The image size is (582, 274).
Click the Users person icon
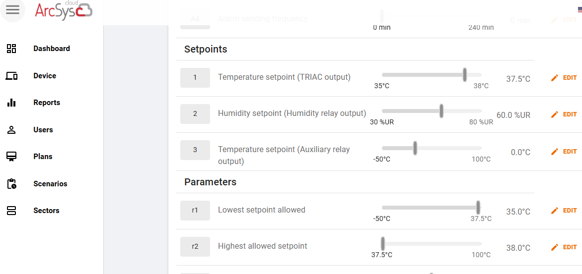click(x=11, y=130)
